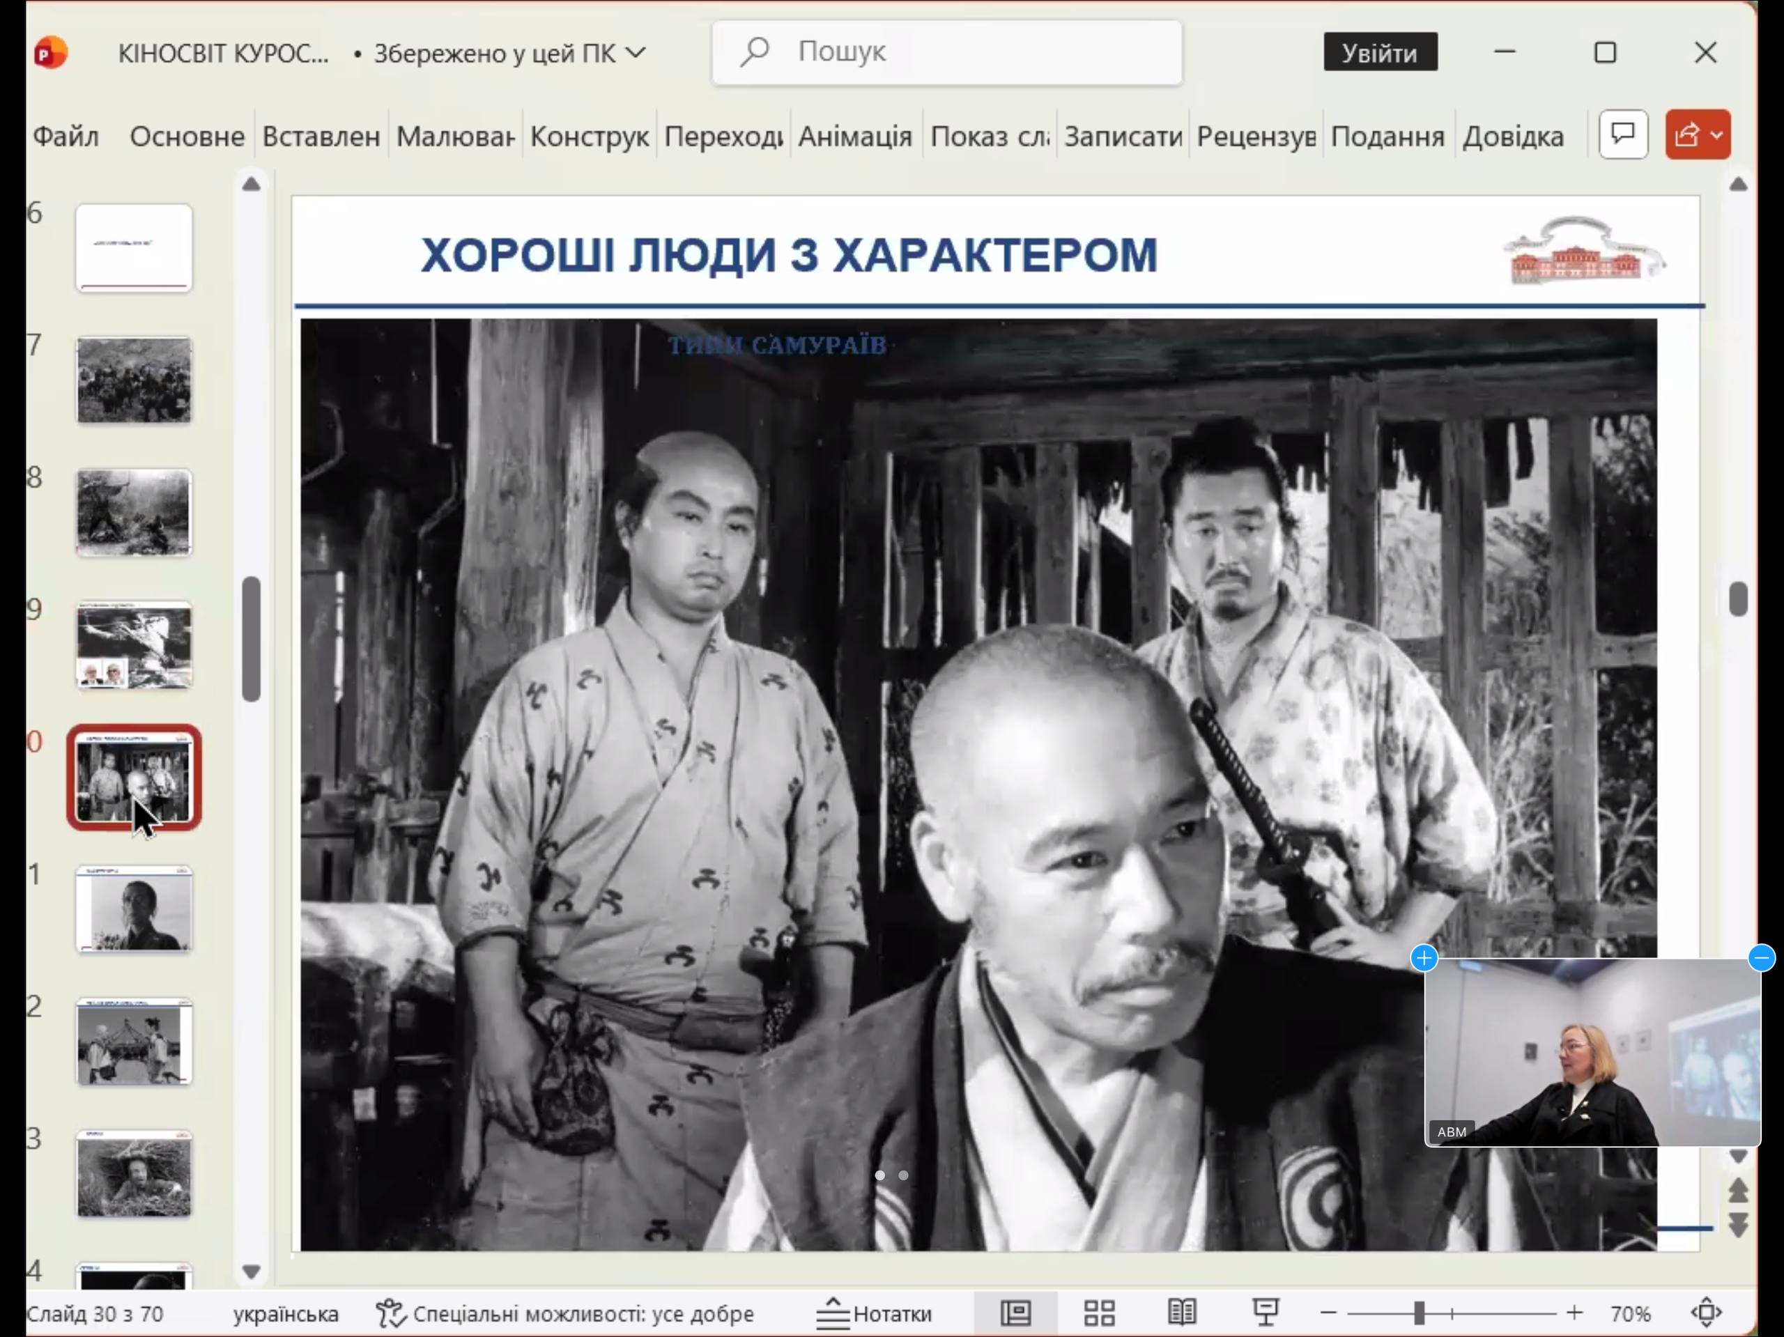Expand the webcam overlay with plus button
1784x1337 pixels.
pos(1424,958)
